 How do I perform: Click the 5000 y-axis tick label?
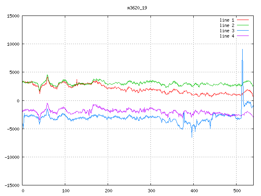tap(14, 72)
